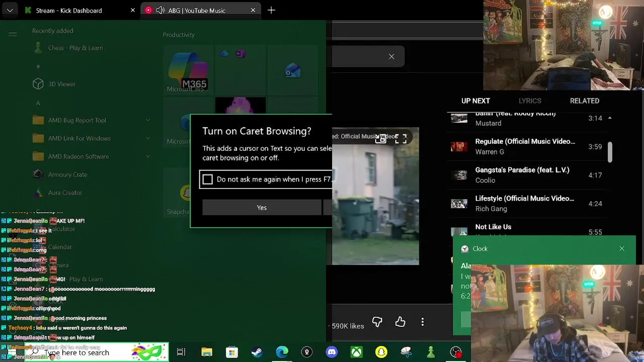
Task: Clear the YouTube Music search box
Action: (391, 56)
